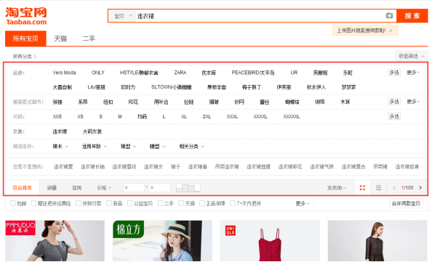
Task: Go to previous results page arrow
Action: pos(394,188)
